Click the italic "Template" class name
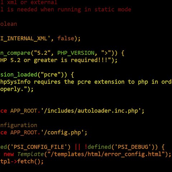 pyautogui.click(x=30, y=154)
